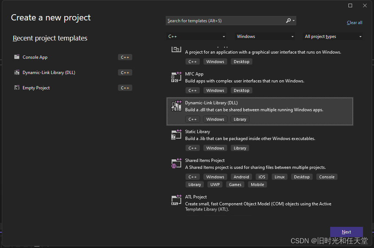Viewport: 374px width, 248px height.
Task: Click the C++ badge beside Console App
Action: [x=125, y=57]
